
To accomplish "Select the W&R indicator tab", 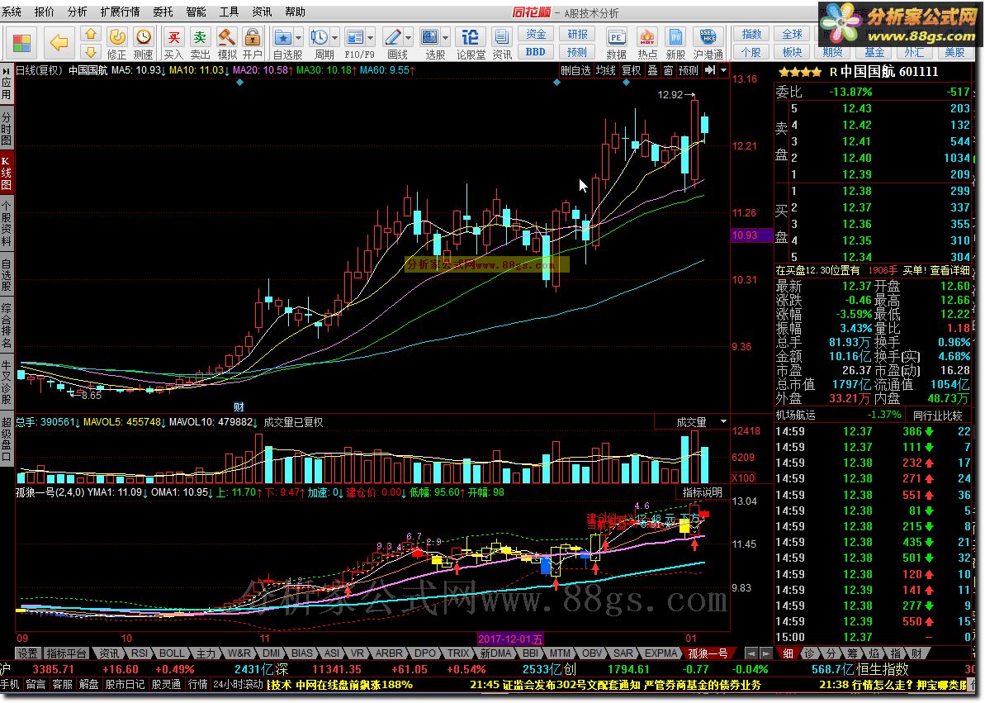I will click(x=239, y=653).
